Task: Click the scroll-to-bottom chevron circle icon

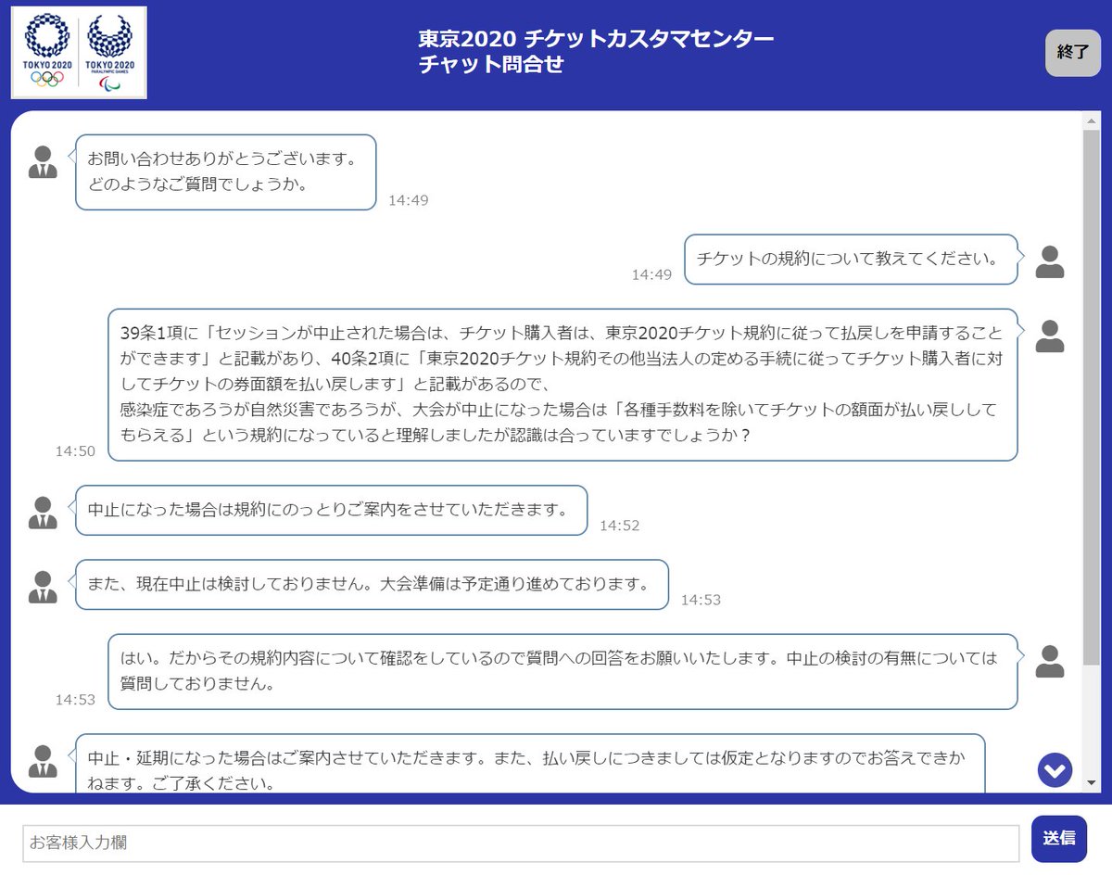Action: (1055, 769)
